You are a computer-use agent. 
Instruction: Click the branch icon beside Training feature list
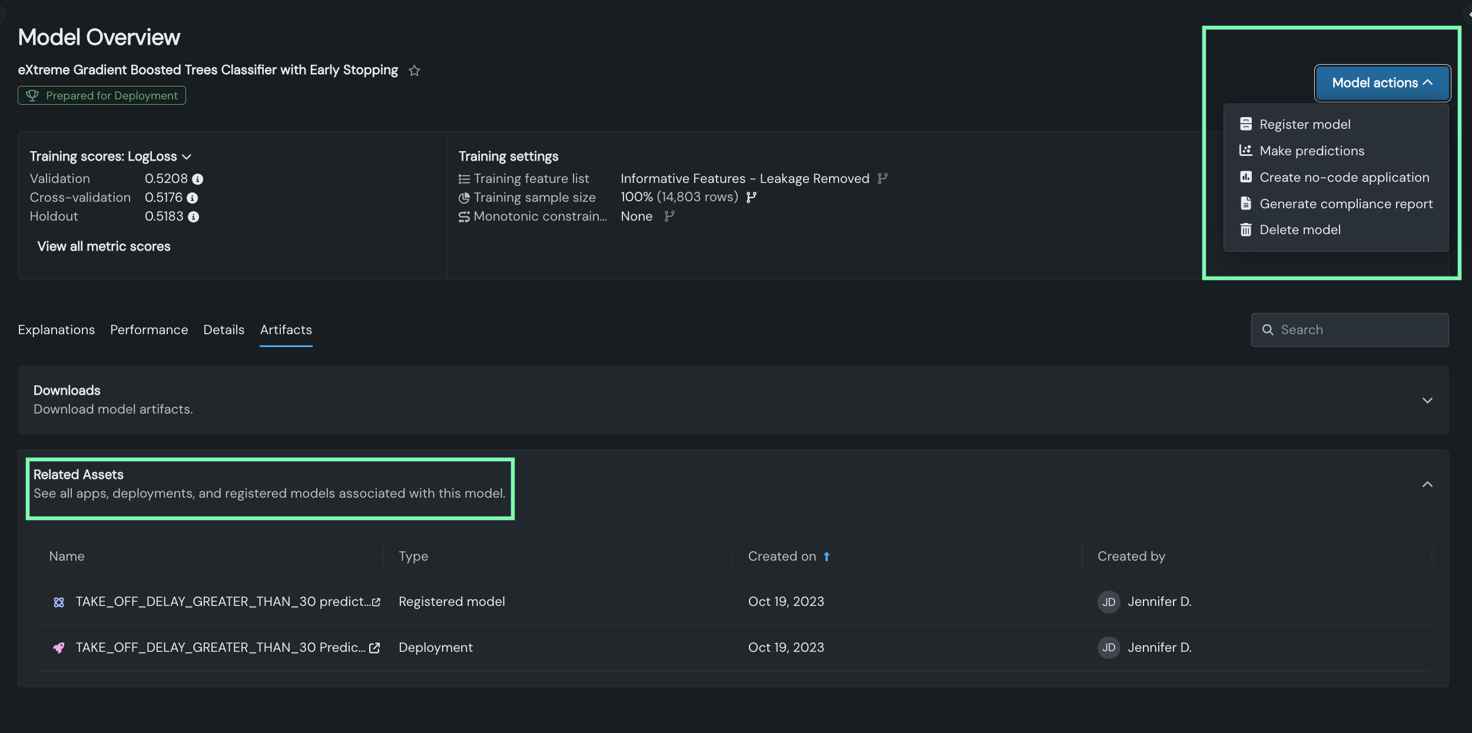[x=882, y=178]
